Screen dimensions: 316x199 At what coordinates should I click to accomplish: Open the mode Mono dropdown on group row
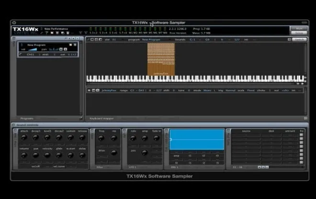pyautogui.click(x=207, y=91)
